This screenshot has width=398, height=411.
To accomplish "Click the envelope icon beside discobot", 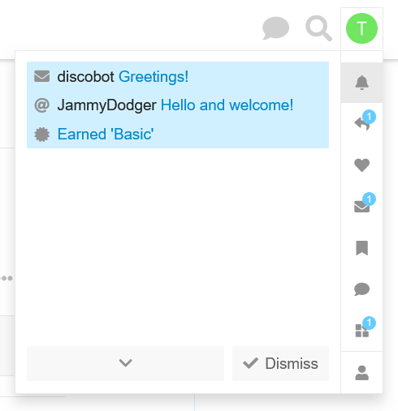I will click(x=42, y=76).
